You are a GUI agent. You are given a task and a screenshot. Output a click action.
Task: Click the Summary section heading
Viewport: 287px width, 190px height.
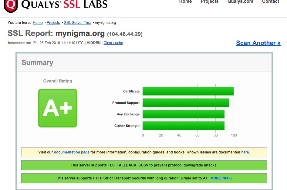pyautogui.click(x=37, y=63)
